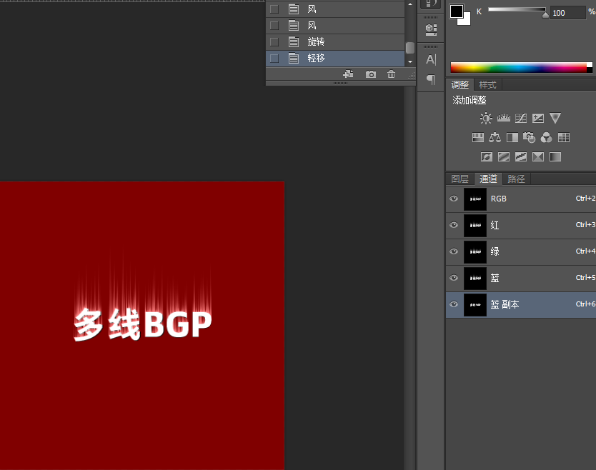Switch to the 路径 tab
This screenshot has height=470, width=596.
pyautogui.click(x=516, y=179)
